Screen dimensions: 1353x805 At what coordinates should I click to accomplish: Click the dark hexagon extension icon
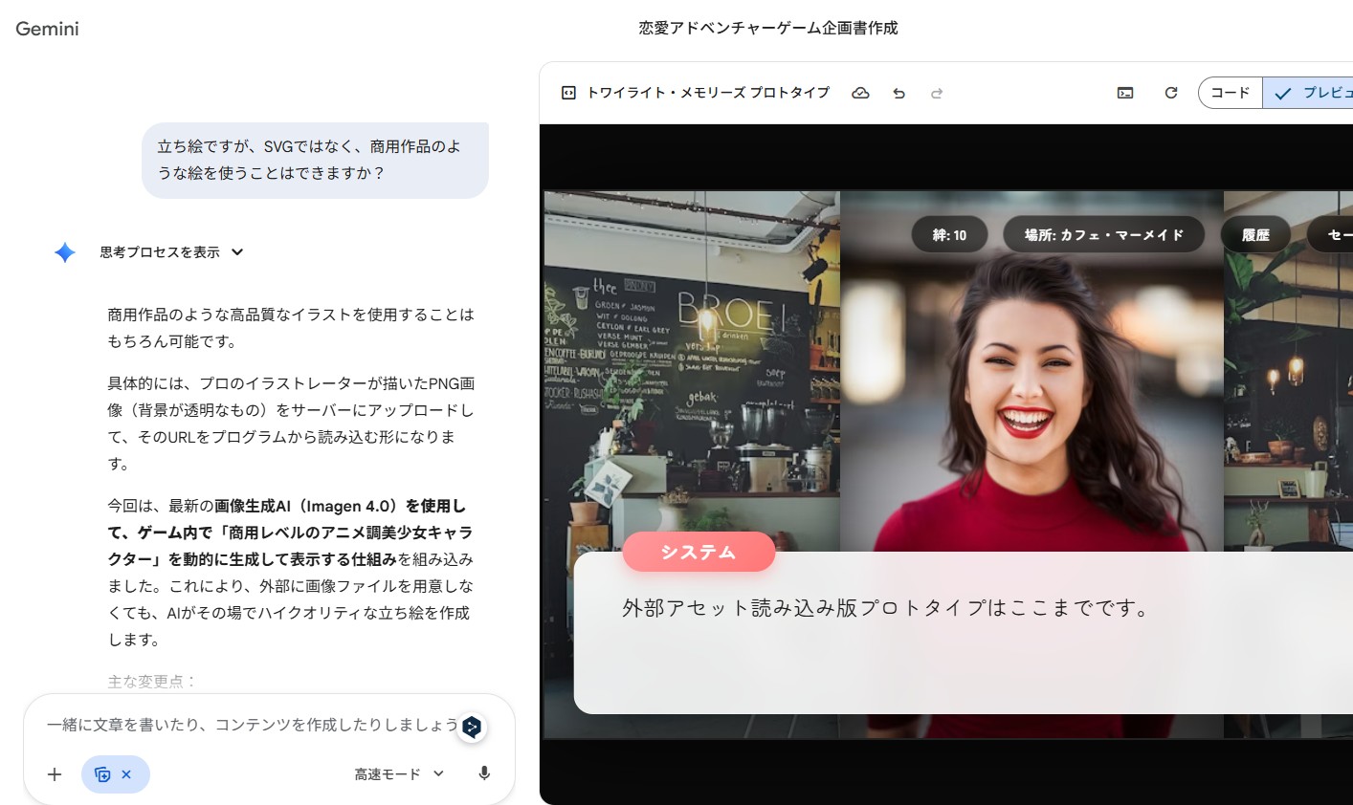pyautogui.click(x=472, y=727)
